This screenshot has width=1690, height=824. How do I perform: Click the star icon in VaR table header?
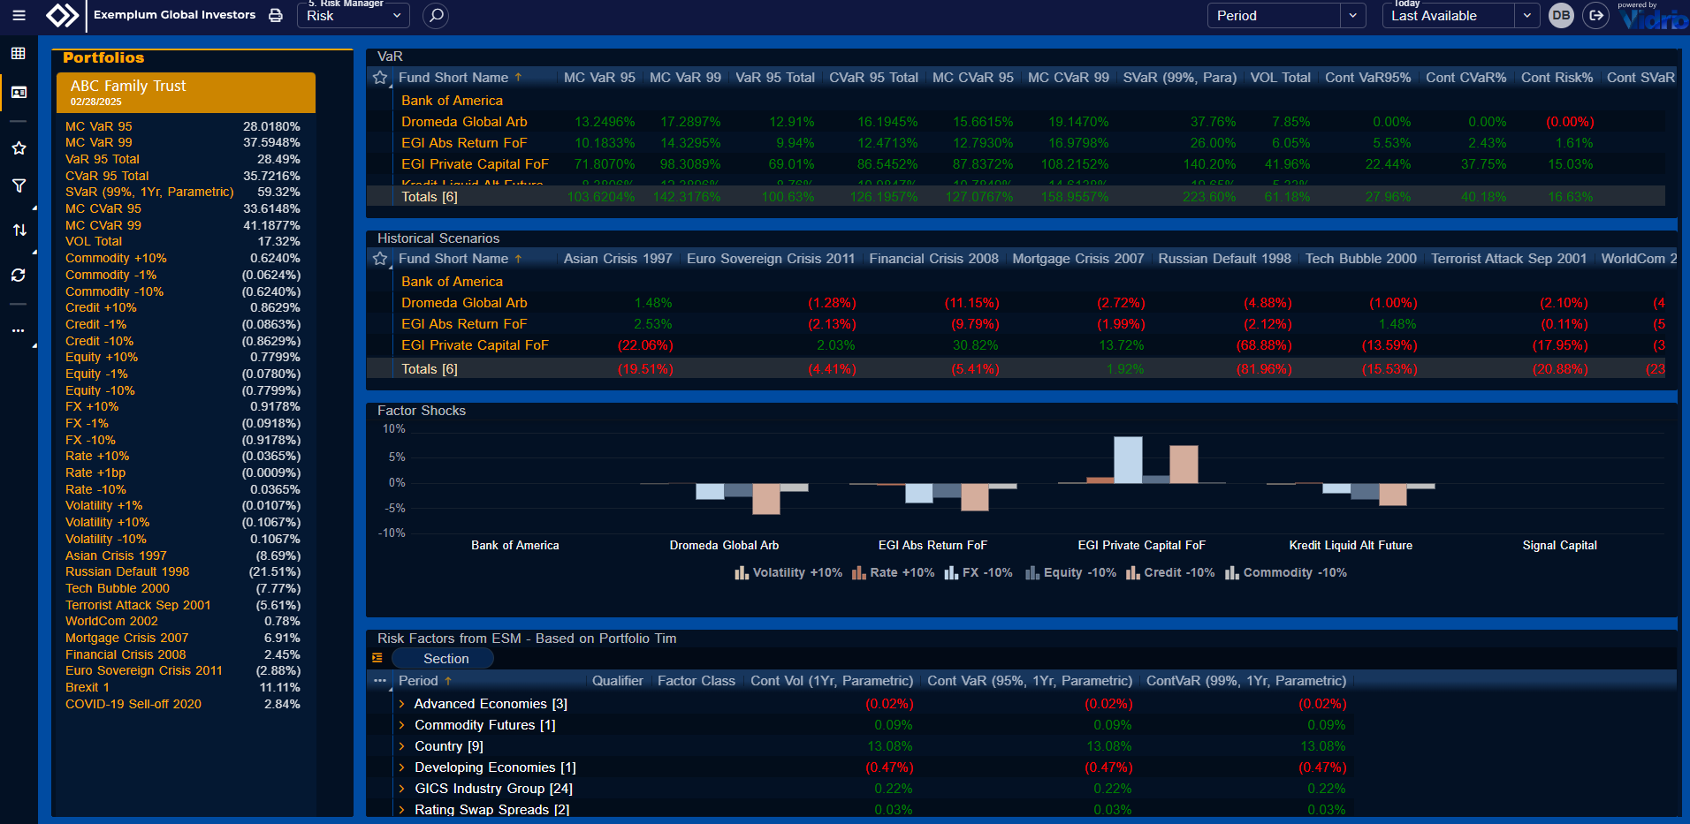380,78
